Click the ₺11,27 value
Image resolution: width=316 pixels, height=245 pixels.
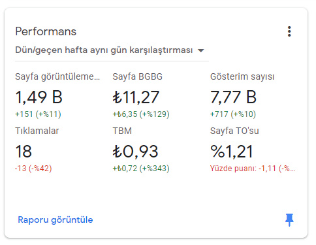(x=136, y=97)
